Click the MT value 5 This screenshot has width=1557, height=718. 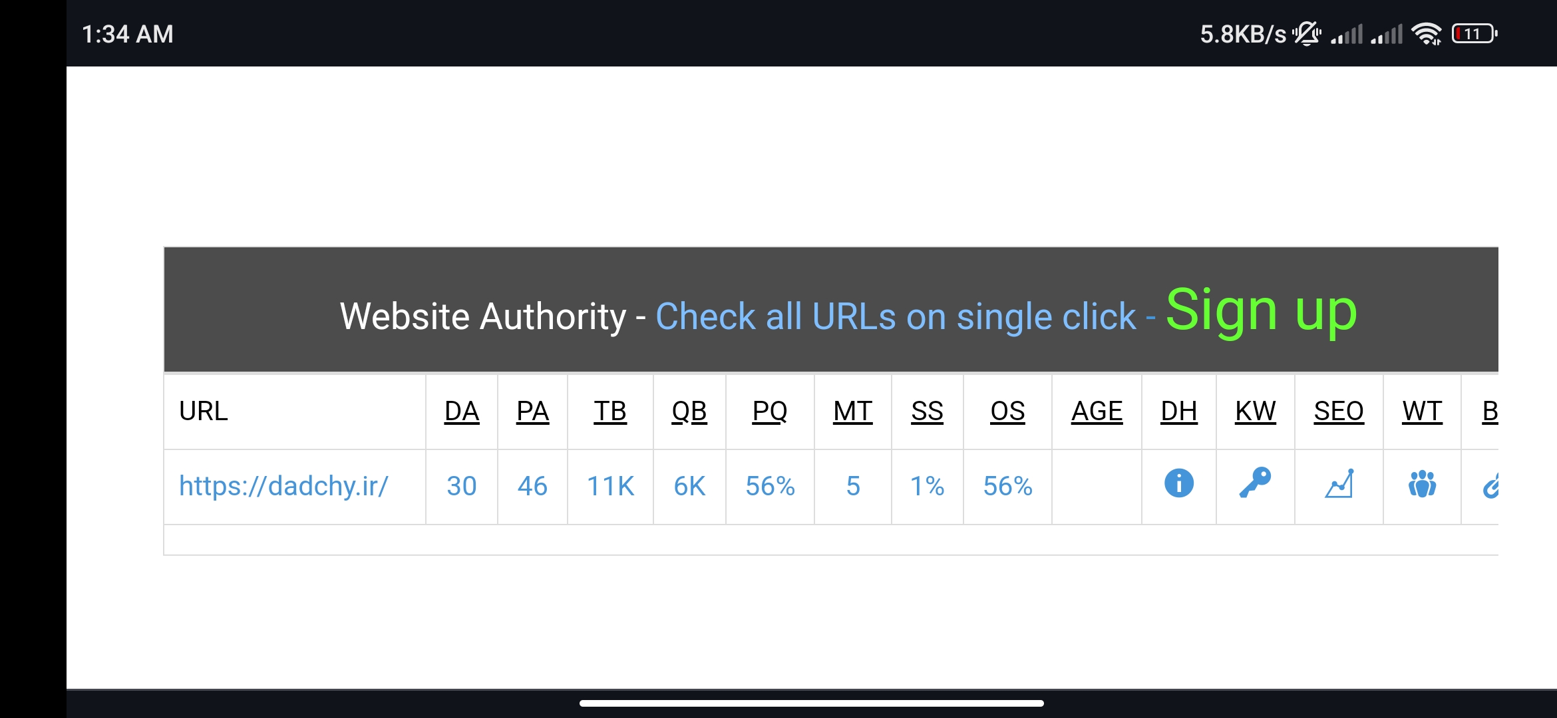point(853,486)
